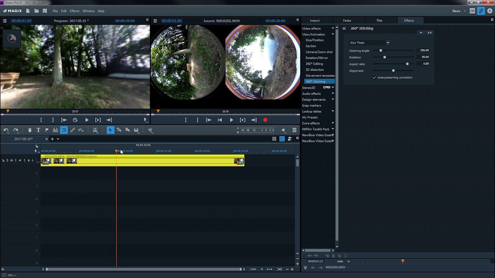The width and height of the screenshot is (495, 278).
Task: Expand the Lookup tables category
Action: (312, 111)
